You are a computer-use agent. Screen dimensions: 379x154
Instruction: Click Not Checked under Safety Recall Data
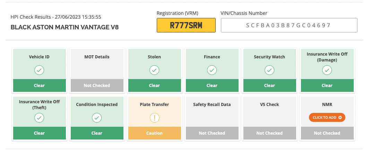pyautogui.click(x=212, y=133)
